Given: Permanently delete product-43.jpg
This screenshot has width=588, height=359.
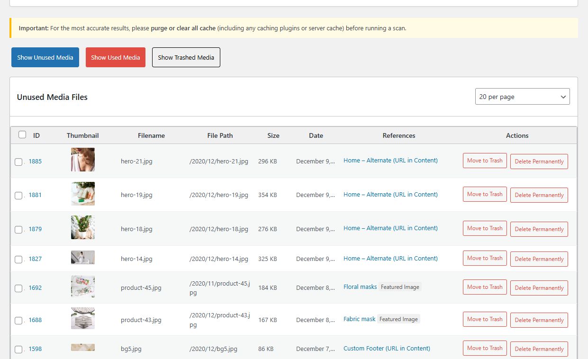Looking at the screenshot, I should (x=539, y=320).
